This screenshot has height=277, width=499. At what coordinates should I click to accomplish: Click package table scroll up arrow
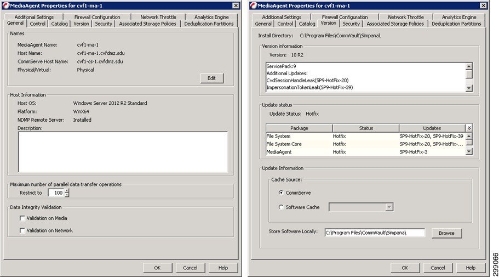pos(469,136)
